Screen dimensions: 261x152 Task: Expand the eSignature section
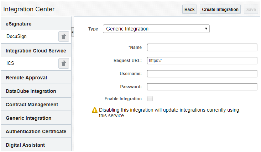pyautogui.click(x=36, y=24)
